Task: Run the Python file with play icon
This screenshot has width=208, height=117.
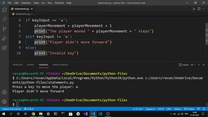Action: [x=194, y=9]
